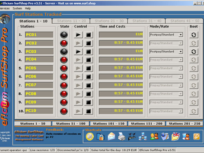
Task: Stop the session on PC08
Action: pos(88,94)
